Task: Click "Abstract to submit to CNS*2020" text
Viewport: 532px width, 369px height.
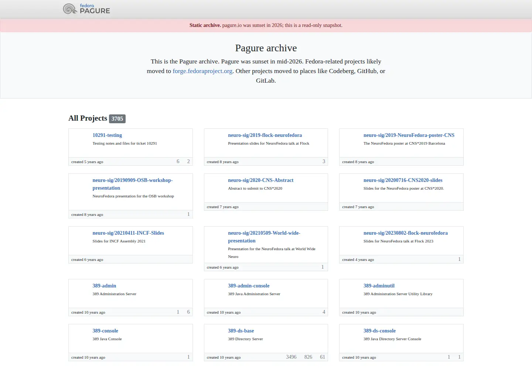Action: point(255,189)
